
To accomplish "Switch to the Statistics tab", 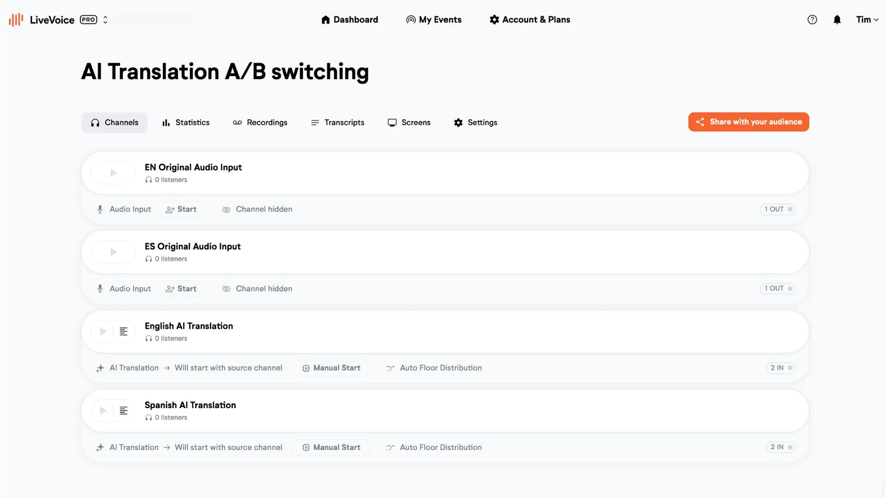I will click(186, 123).
